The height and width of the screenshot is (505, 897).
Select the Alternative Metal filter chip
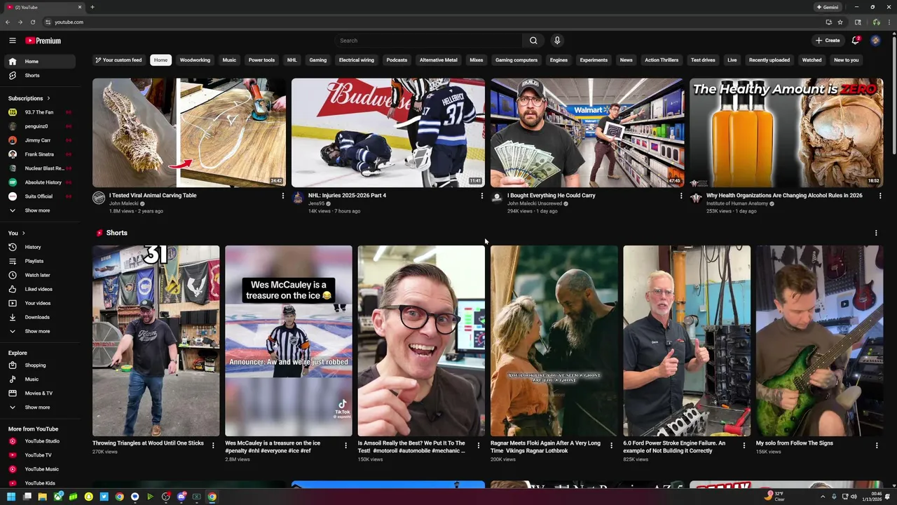[438, 60]
